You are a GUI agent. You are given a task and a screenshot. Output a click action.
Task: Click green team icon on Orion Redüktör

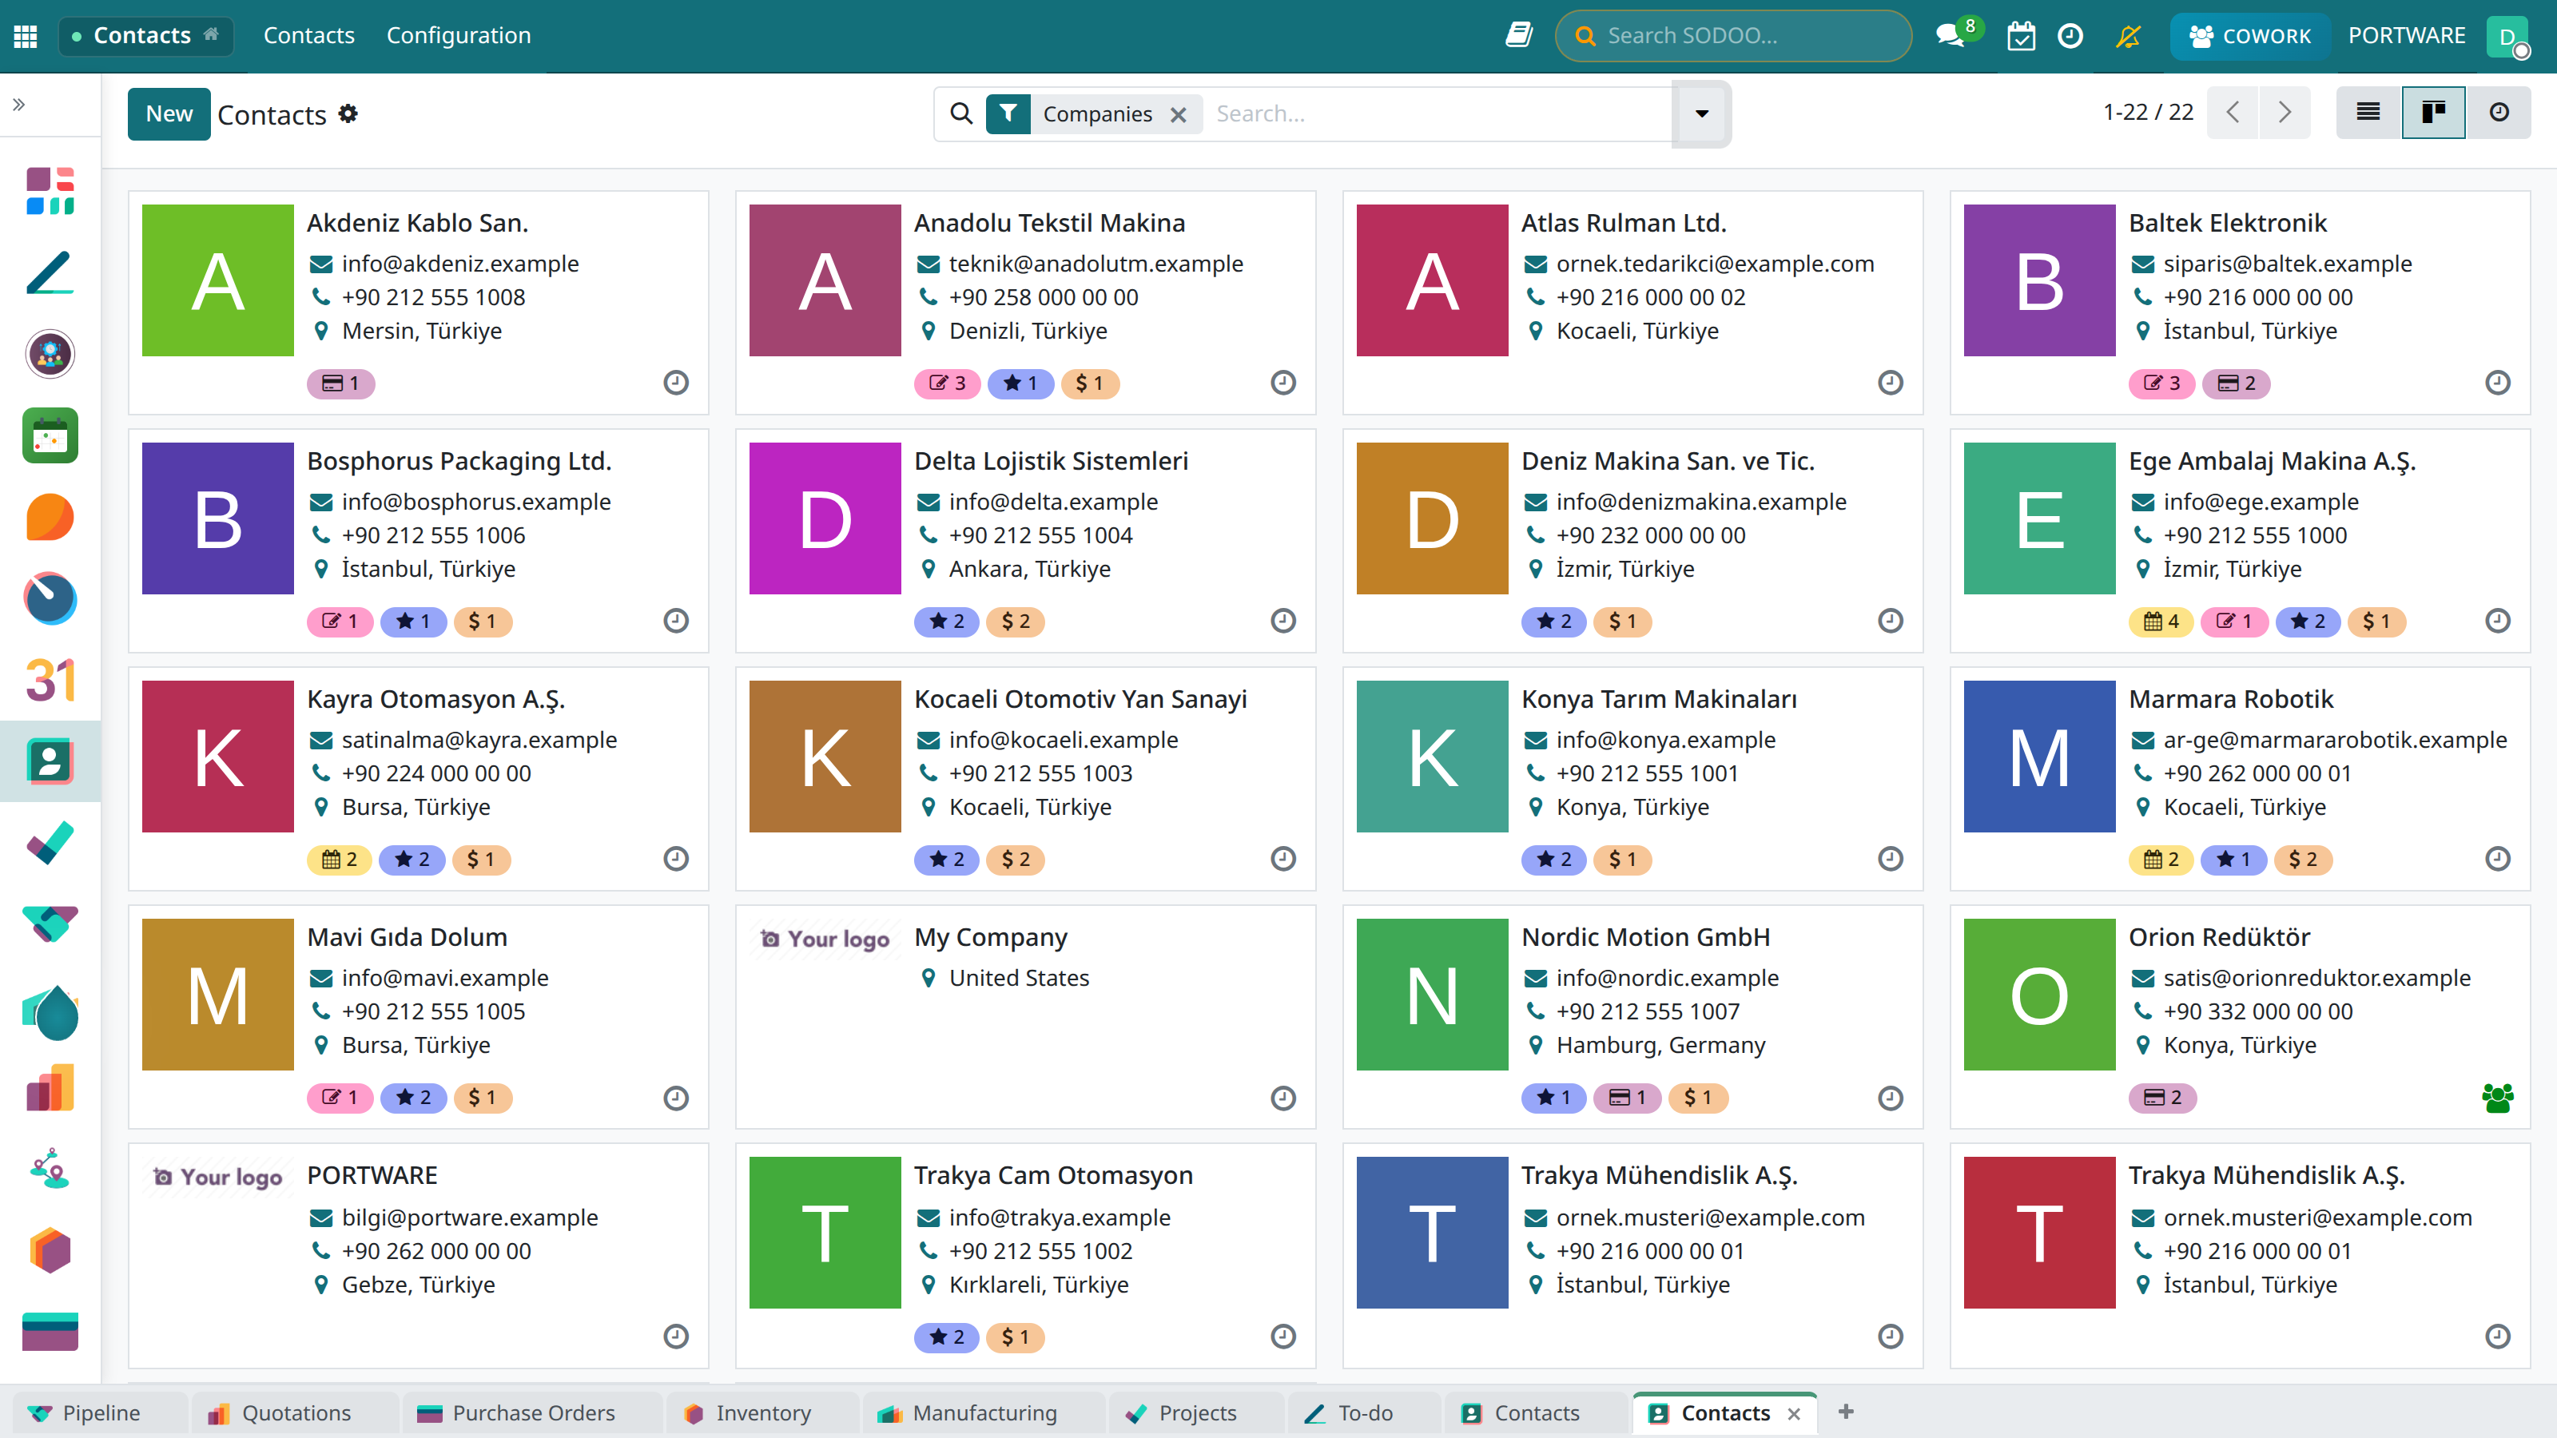coord(2497,1098)
